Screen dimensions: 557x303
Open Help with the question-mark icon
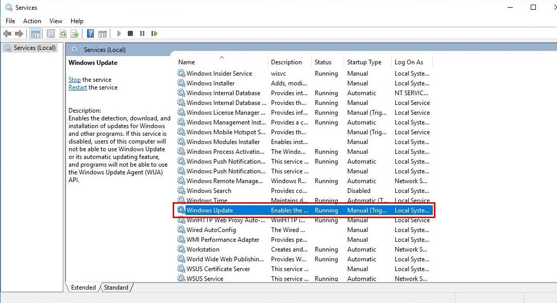point(91,34)
